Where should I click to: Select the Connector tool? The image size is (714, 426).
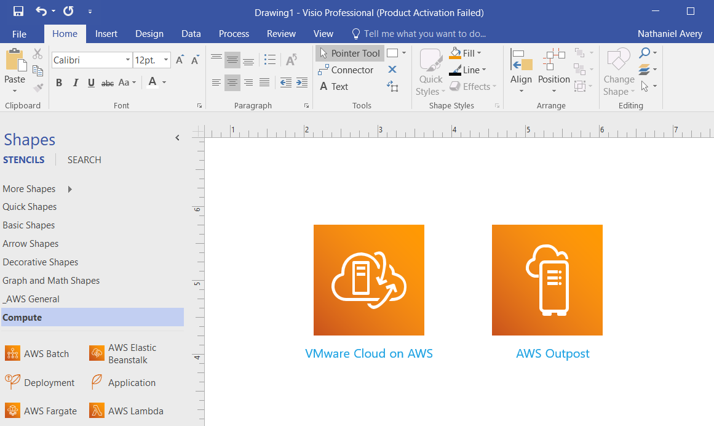coord(346,70)
